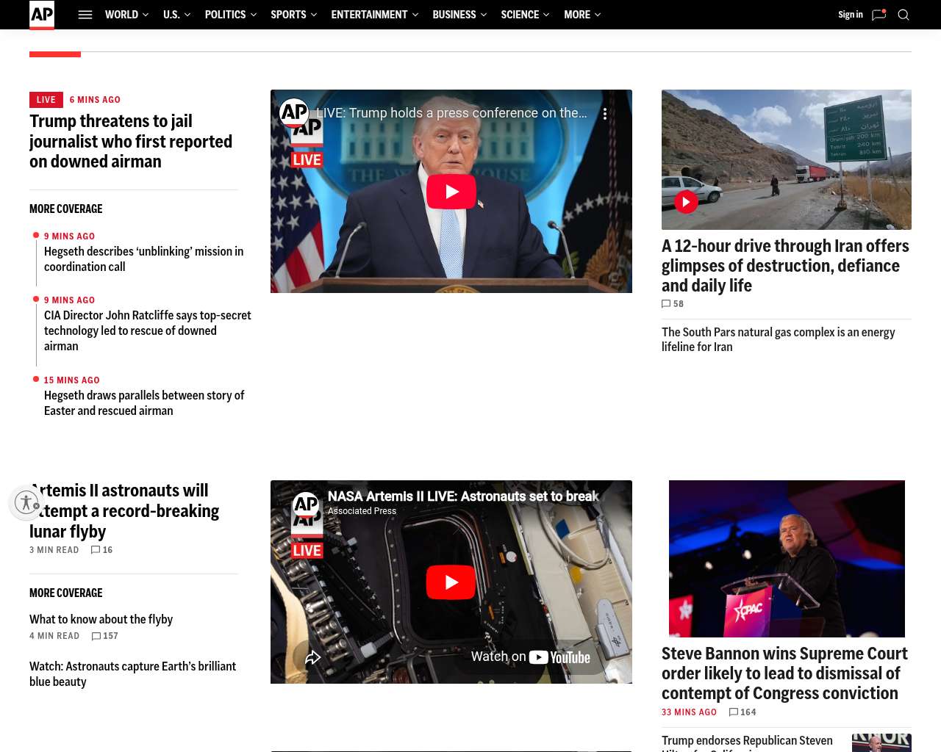Screen dimensions: 941x752
Task: Open the search magnifier icon
Action: click(904, 15)
